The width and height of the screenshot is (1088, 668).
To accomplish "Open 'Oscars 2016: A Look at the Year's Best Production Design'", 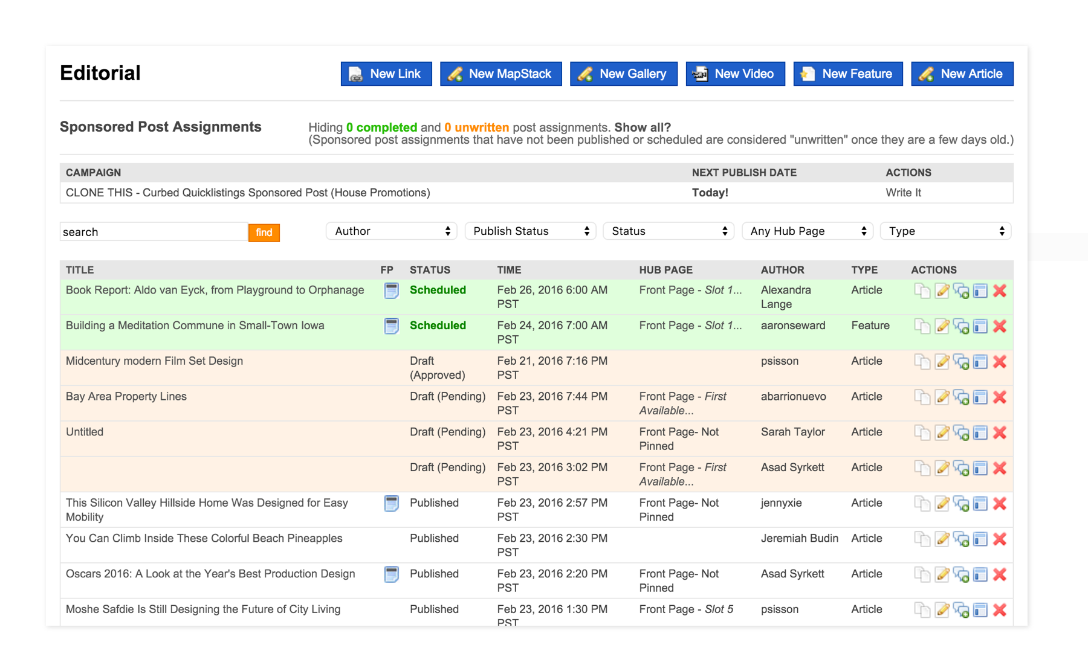I will point(210,574).
